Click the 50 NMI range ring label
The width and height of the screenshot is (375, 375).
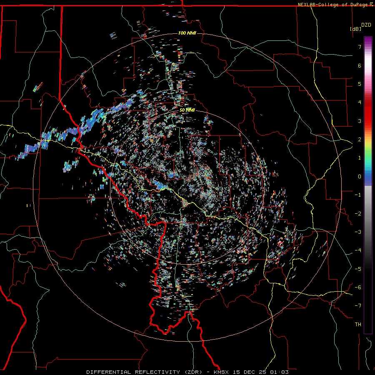click(x=187, y=110)
